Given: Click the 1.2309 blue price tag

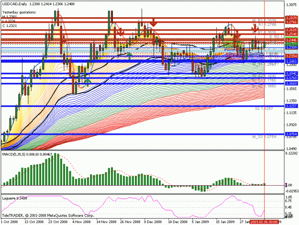Looking at the screenshot, I should tap(291, 47).
